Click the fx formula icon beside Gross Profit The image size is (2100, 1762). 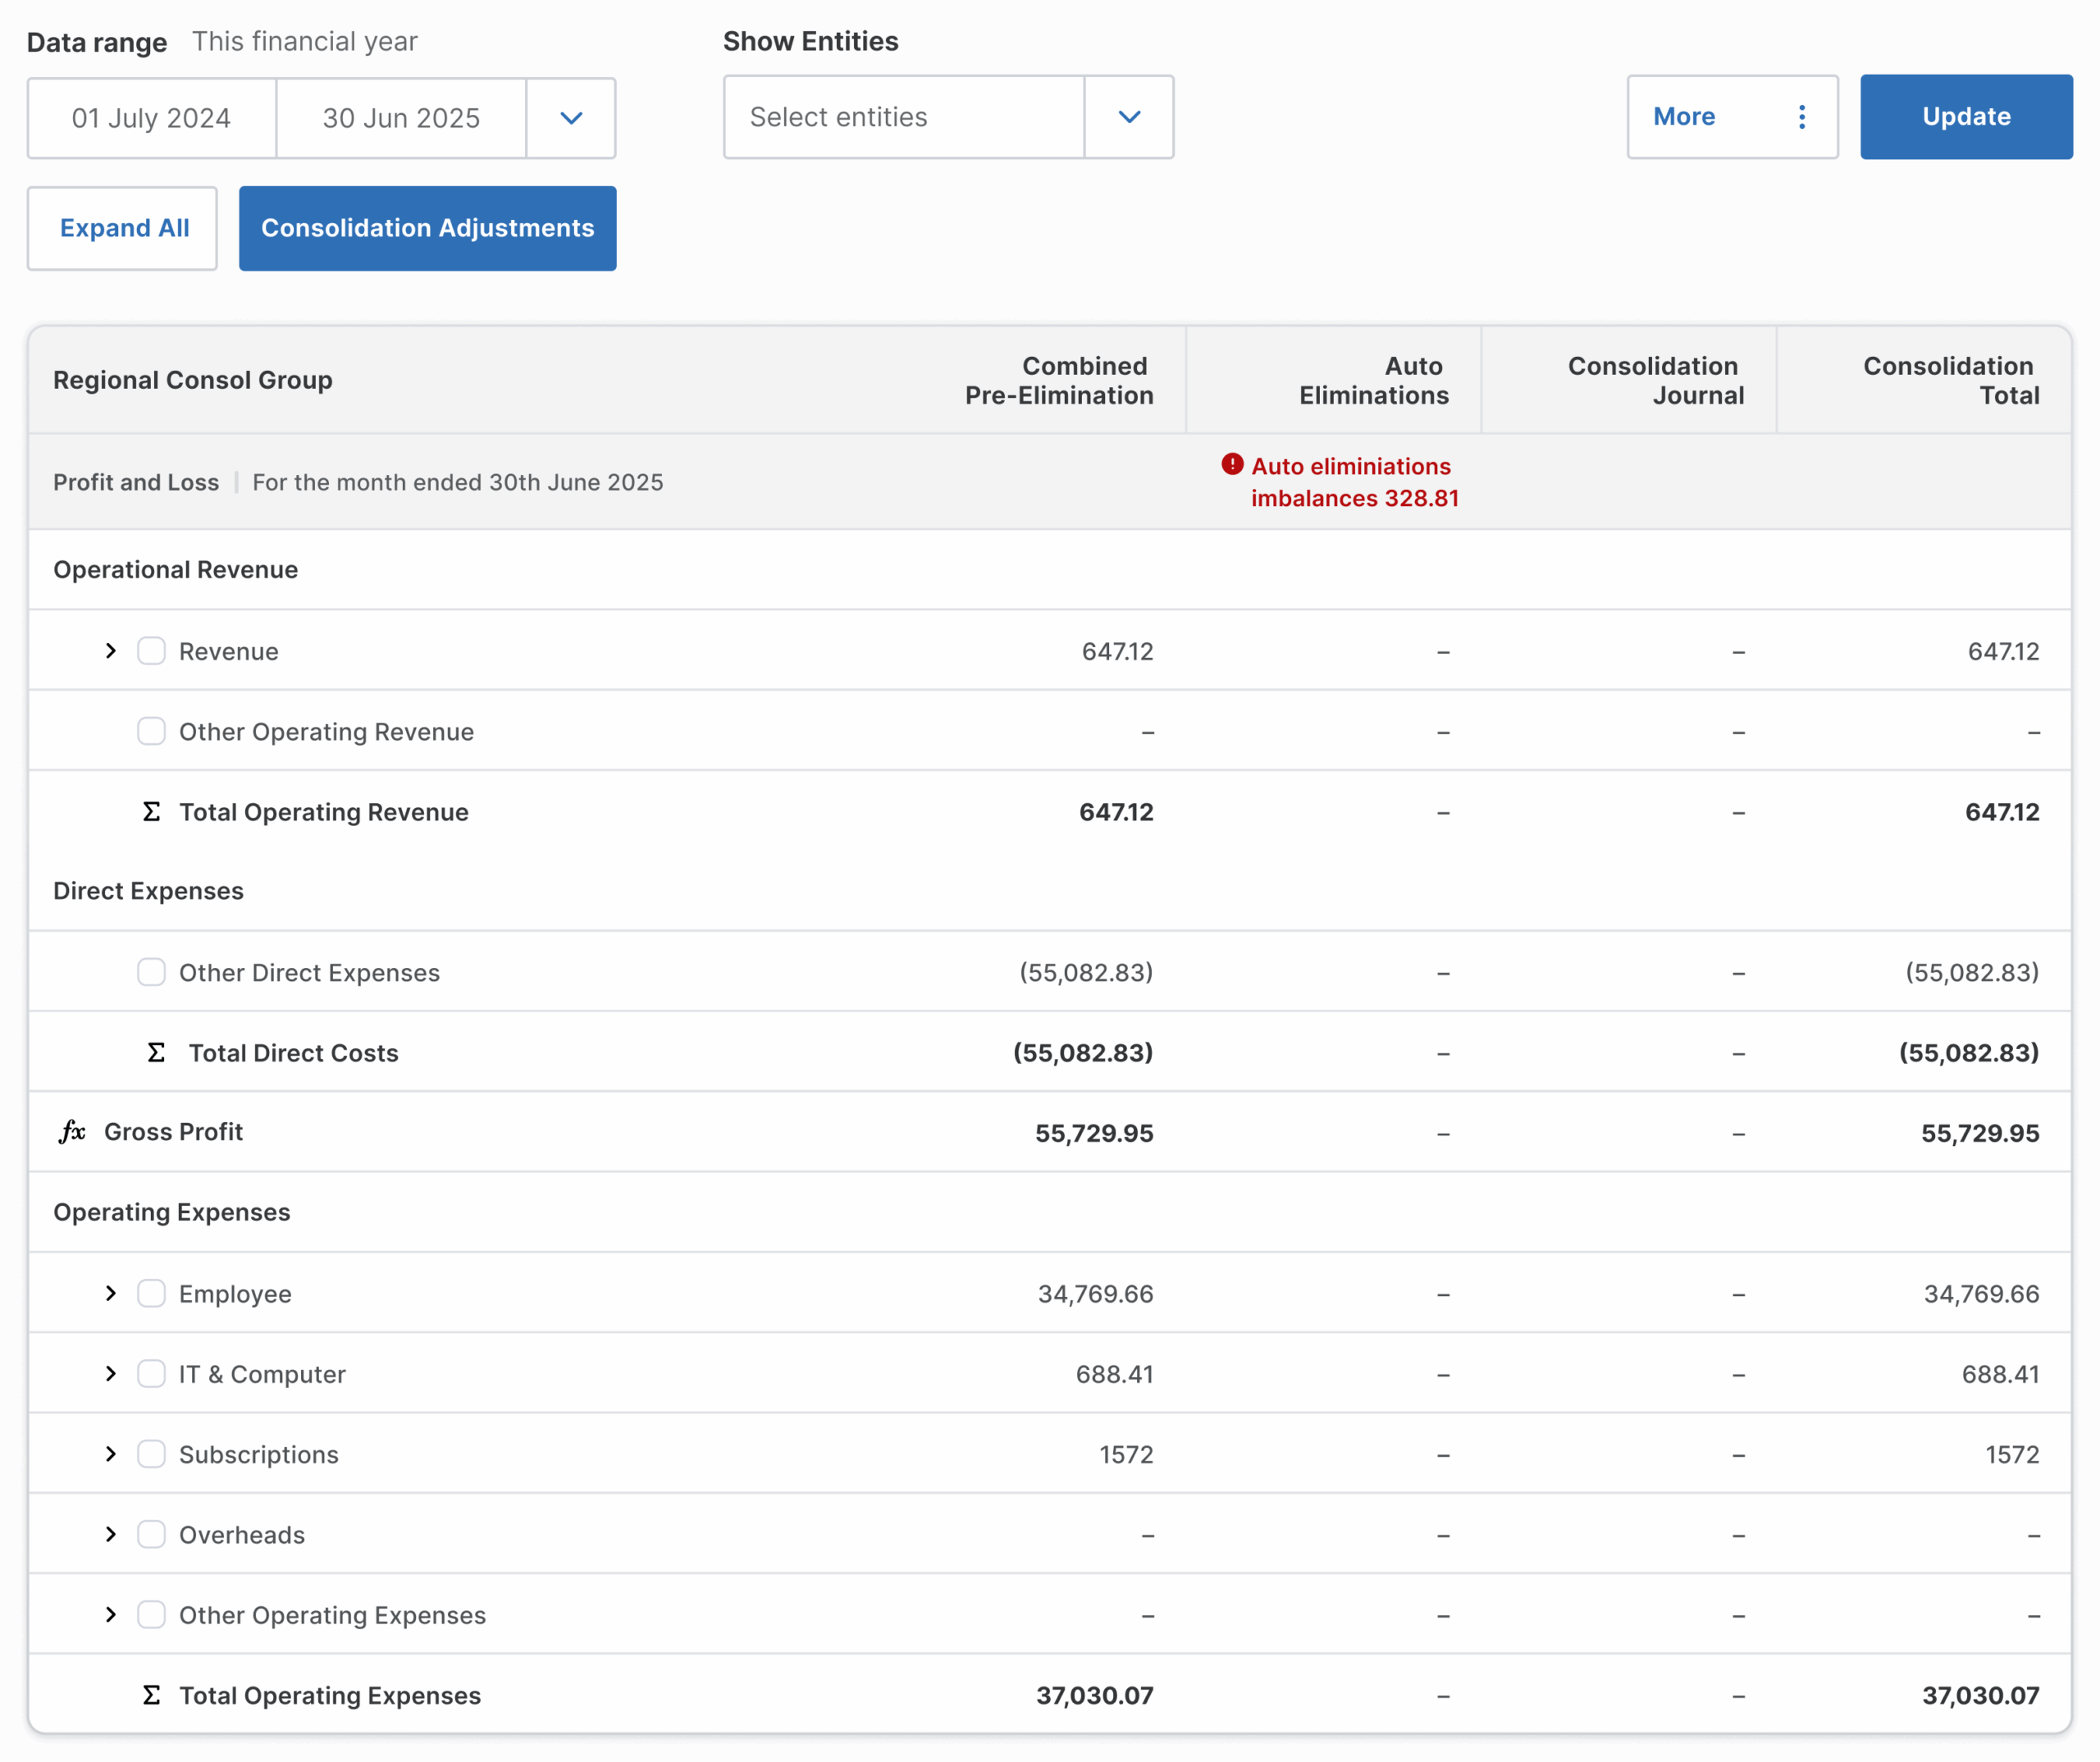[72, 1131]
